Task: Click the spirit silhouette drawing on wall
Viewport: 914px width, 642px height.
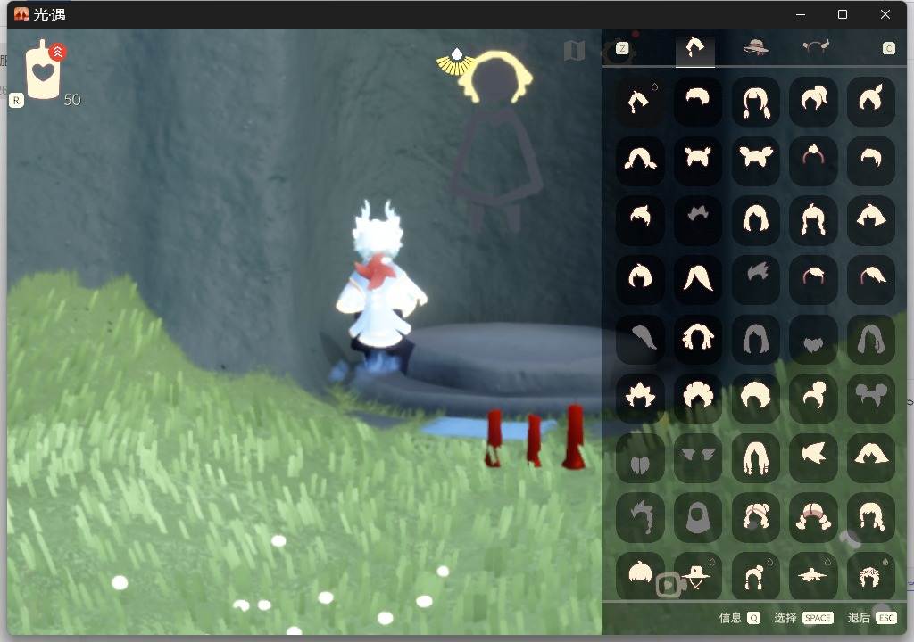Action: click(x=495, y=140)
